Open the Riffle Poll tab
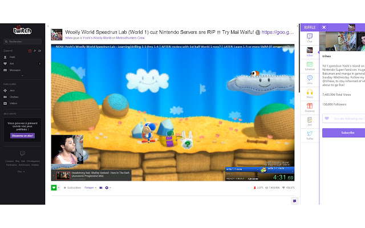The image size is (365, 228). click(310, 121)
